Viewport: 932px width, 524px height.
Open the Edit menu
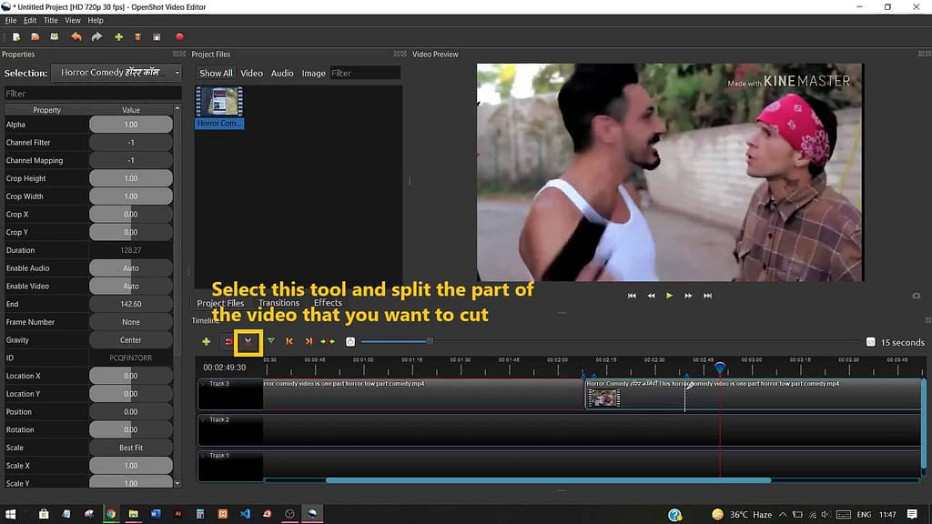(x=28, y=20)
